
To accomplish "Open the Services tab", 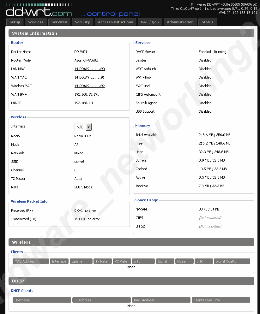I will pos(59,22).
